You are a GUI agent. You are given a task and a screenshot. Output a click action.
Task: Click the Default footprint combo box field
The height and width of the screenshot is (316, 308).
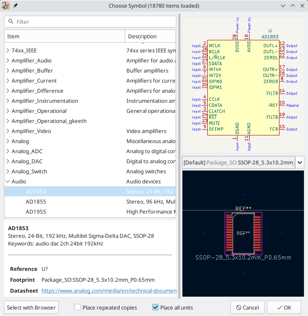point(238,162)
